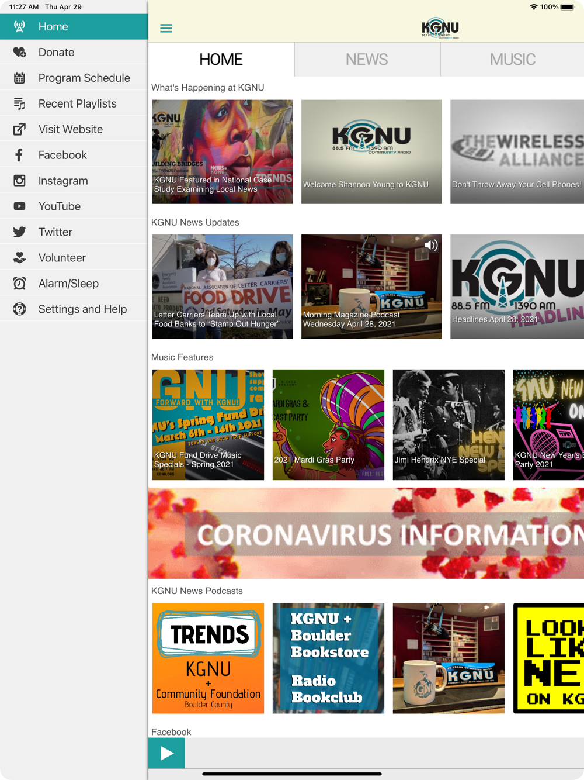Image resolution: width=584 pixels, height=780 pixels.
Task: Tap the Settings and Help question icon
Action: (19, 310)
